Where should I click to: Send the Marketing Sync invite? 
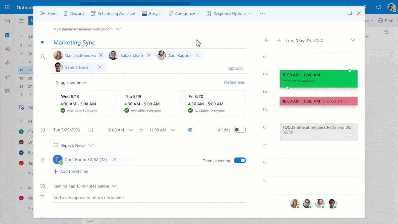(x=48, y=13)
